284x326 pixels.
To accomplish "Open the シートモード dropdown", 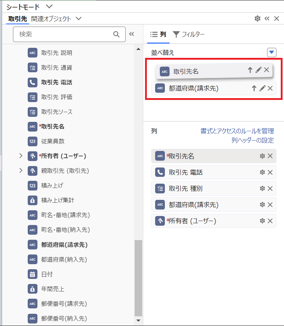I will [49, 7].
